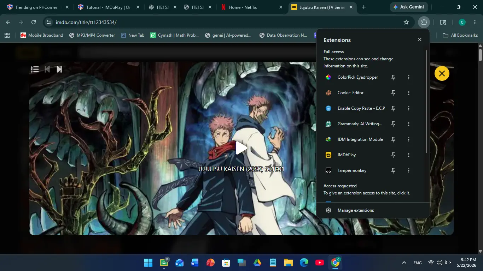This screenshot has width=483, height=271.
Task: Pin the IDM Integration Module extension
Action: [x=393, y=139]
